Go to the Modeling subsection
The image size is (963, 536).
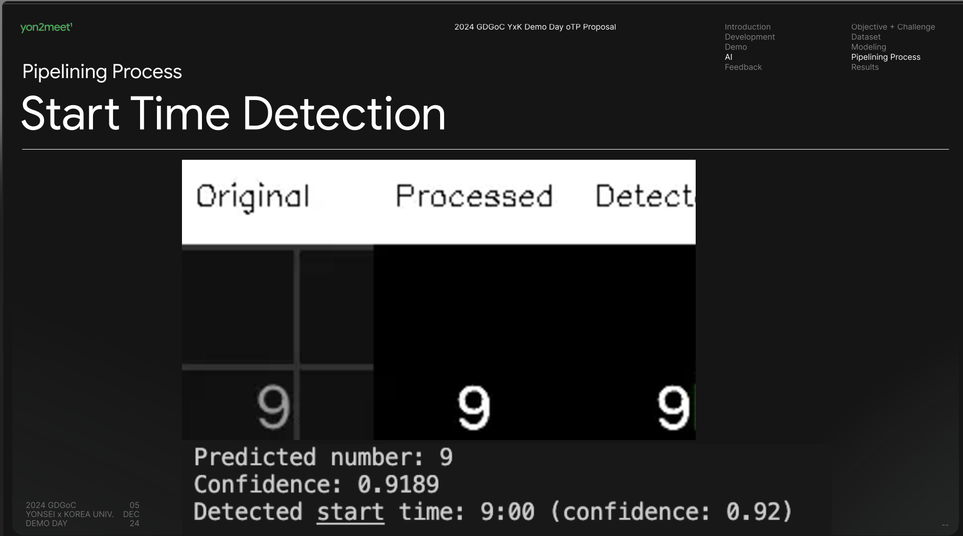tap(868, 47)
